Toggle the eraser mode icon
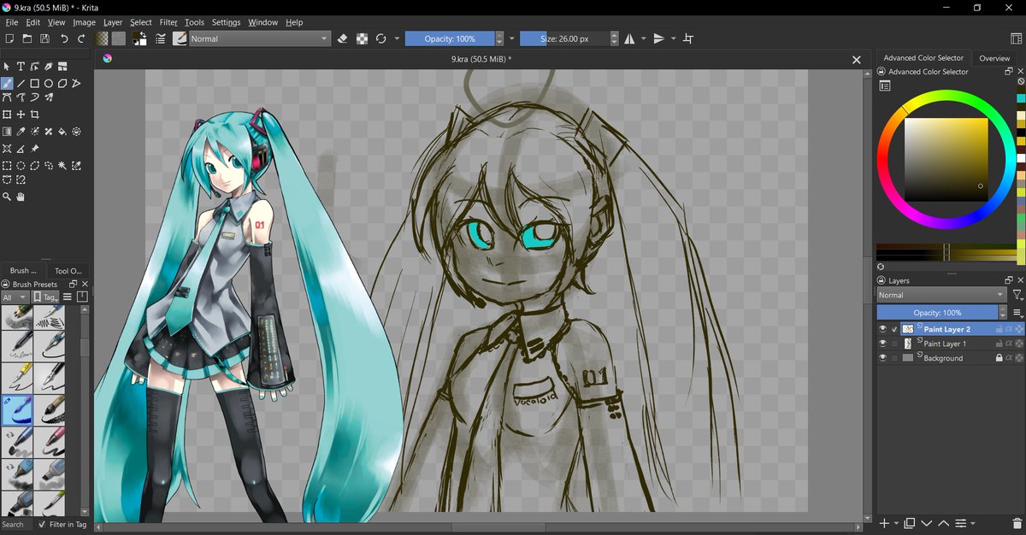The width and height of the screenshot is (1026, 535). pyautogui.click(x=343, y=38)
